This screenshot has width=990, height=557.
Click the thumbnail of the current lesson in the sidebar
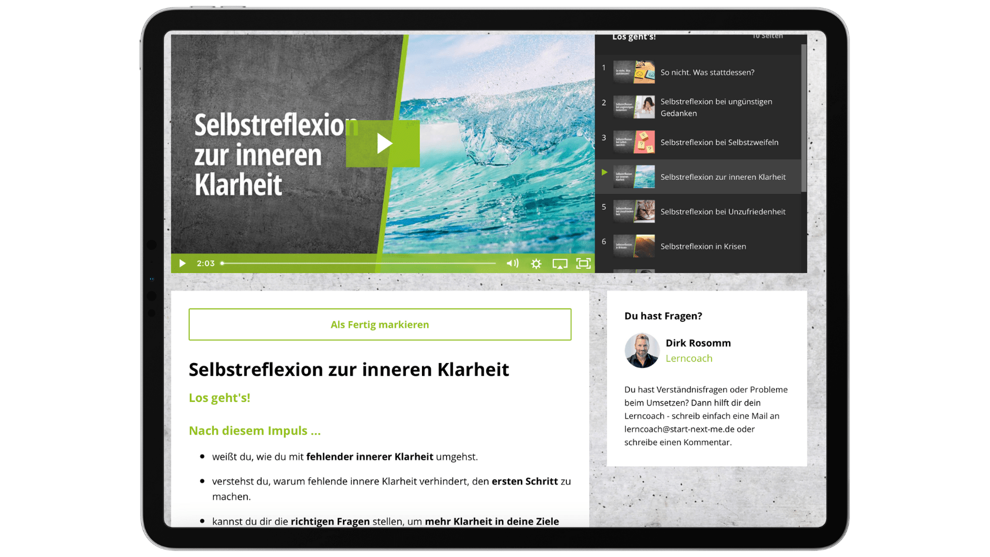[x=634, y=177]
